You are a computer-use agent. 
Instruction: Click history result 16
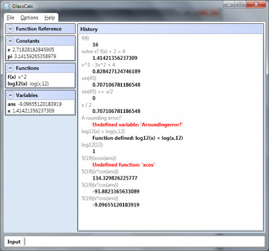point(95,44)
